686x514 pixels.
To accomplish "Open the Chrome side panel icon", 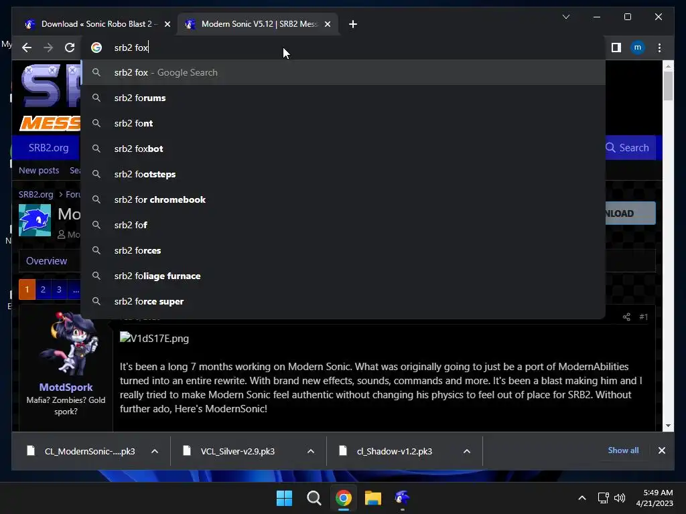I will pos(616,48).
